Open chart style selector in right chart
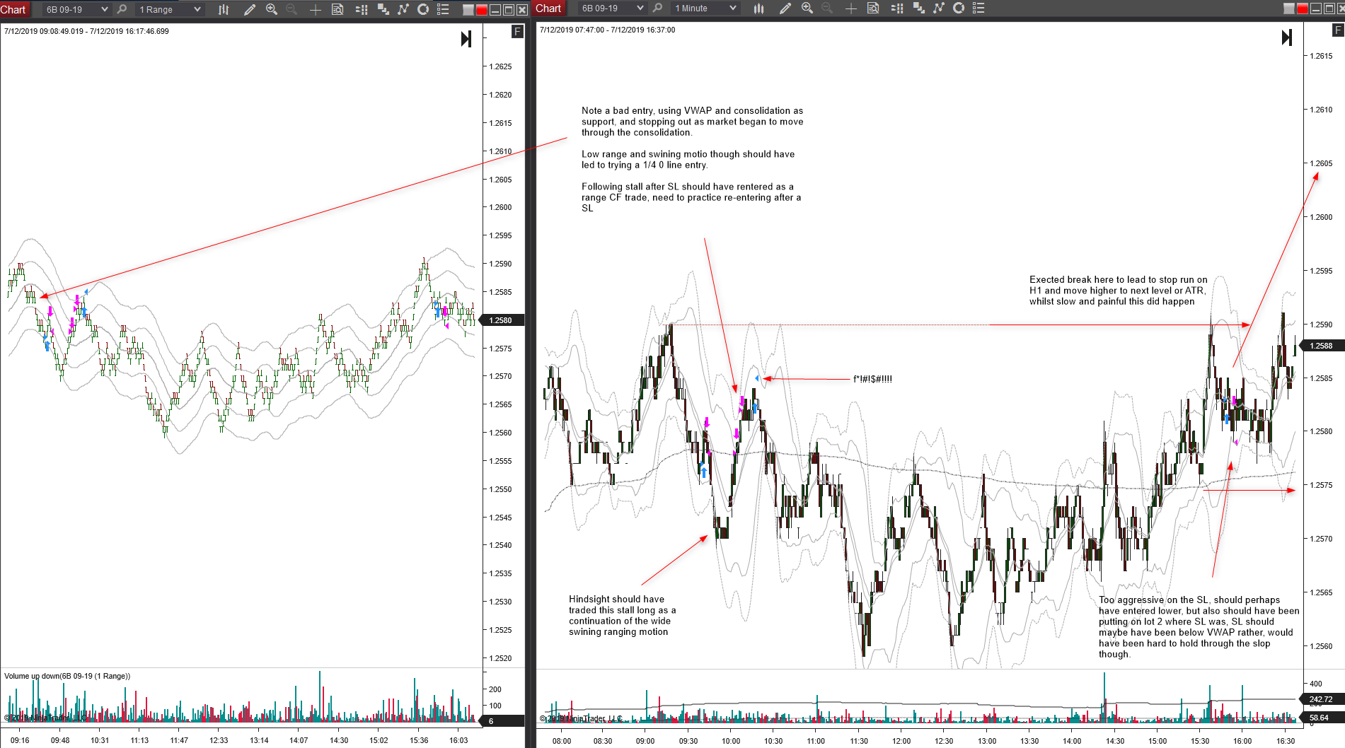 [759, 8]
